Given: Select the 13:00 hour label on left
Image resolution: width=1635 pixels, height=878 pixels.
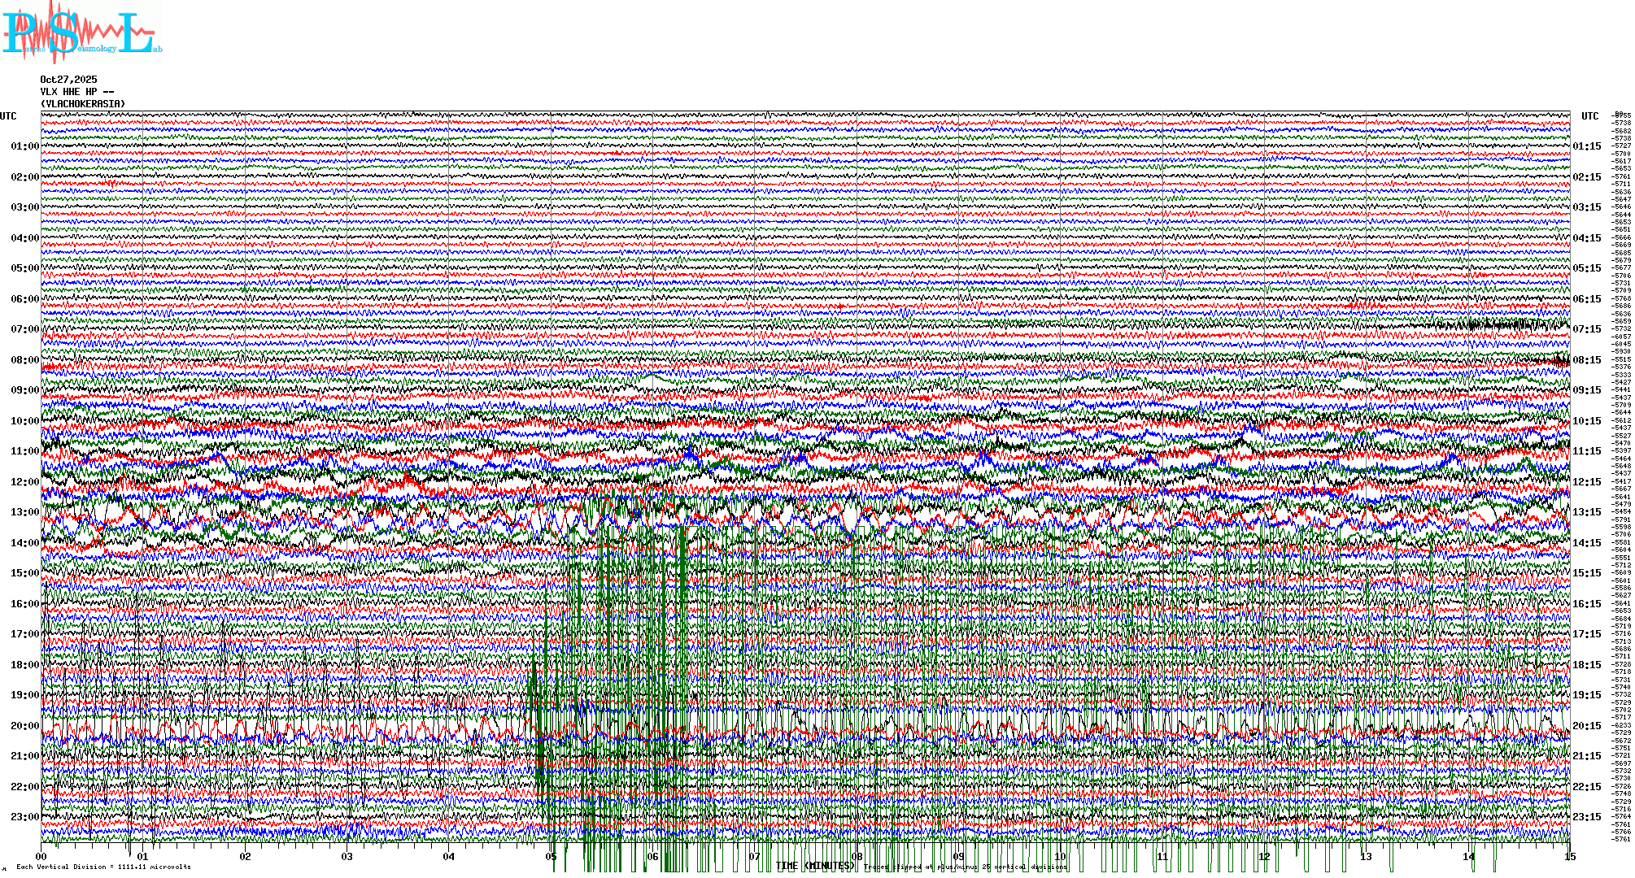Looking at the screenshot, I should pyautogui.click(x=24, y=512).
